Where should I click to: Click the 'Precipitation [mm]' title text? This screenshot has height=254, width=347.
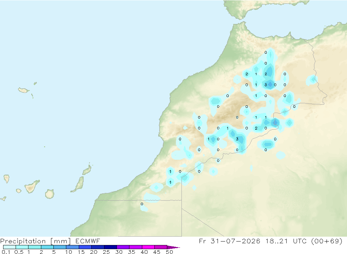(x=35, y=241)
